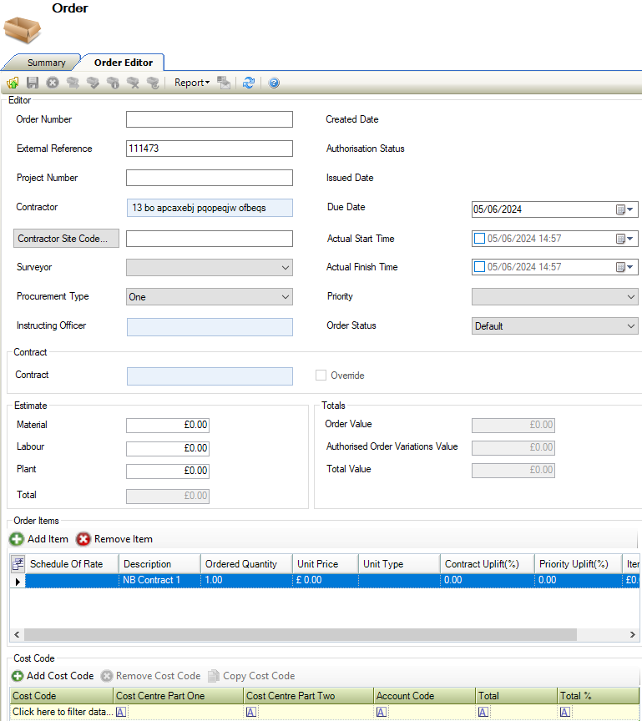Click the column chooser icon in Order Items grid
The height and width of the screenshot is (721, 642).
tap(18, 564)
